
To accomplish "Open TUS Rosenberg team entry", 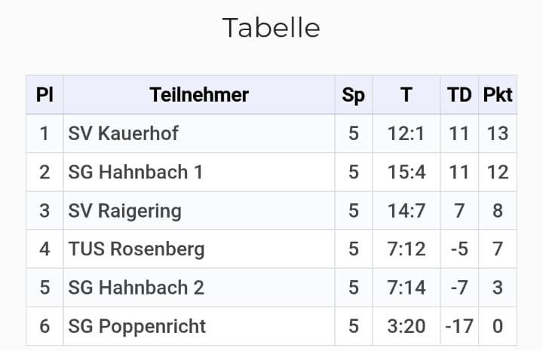I will tap(136, 249).
